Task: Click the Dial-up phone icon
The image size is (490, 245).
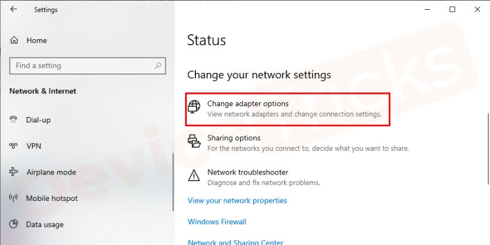Action: 13,120
